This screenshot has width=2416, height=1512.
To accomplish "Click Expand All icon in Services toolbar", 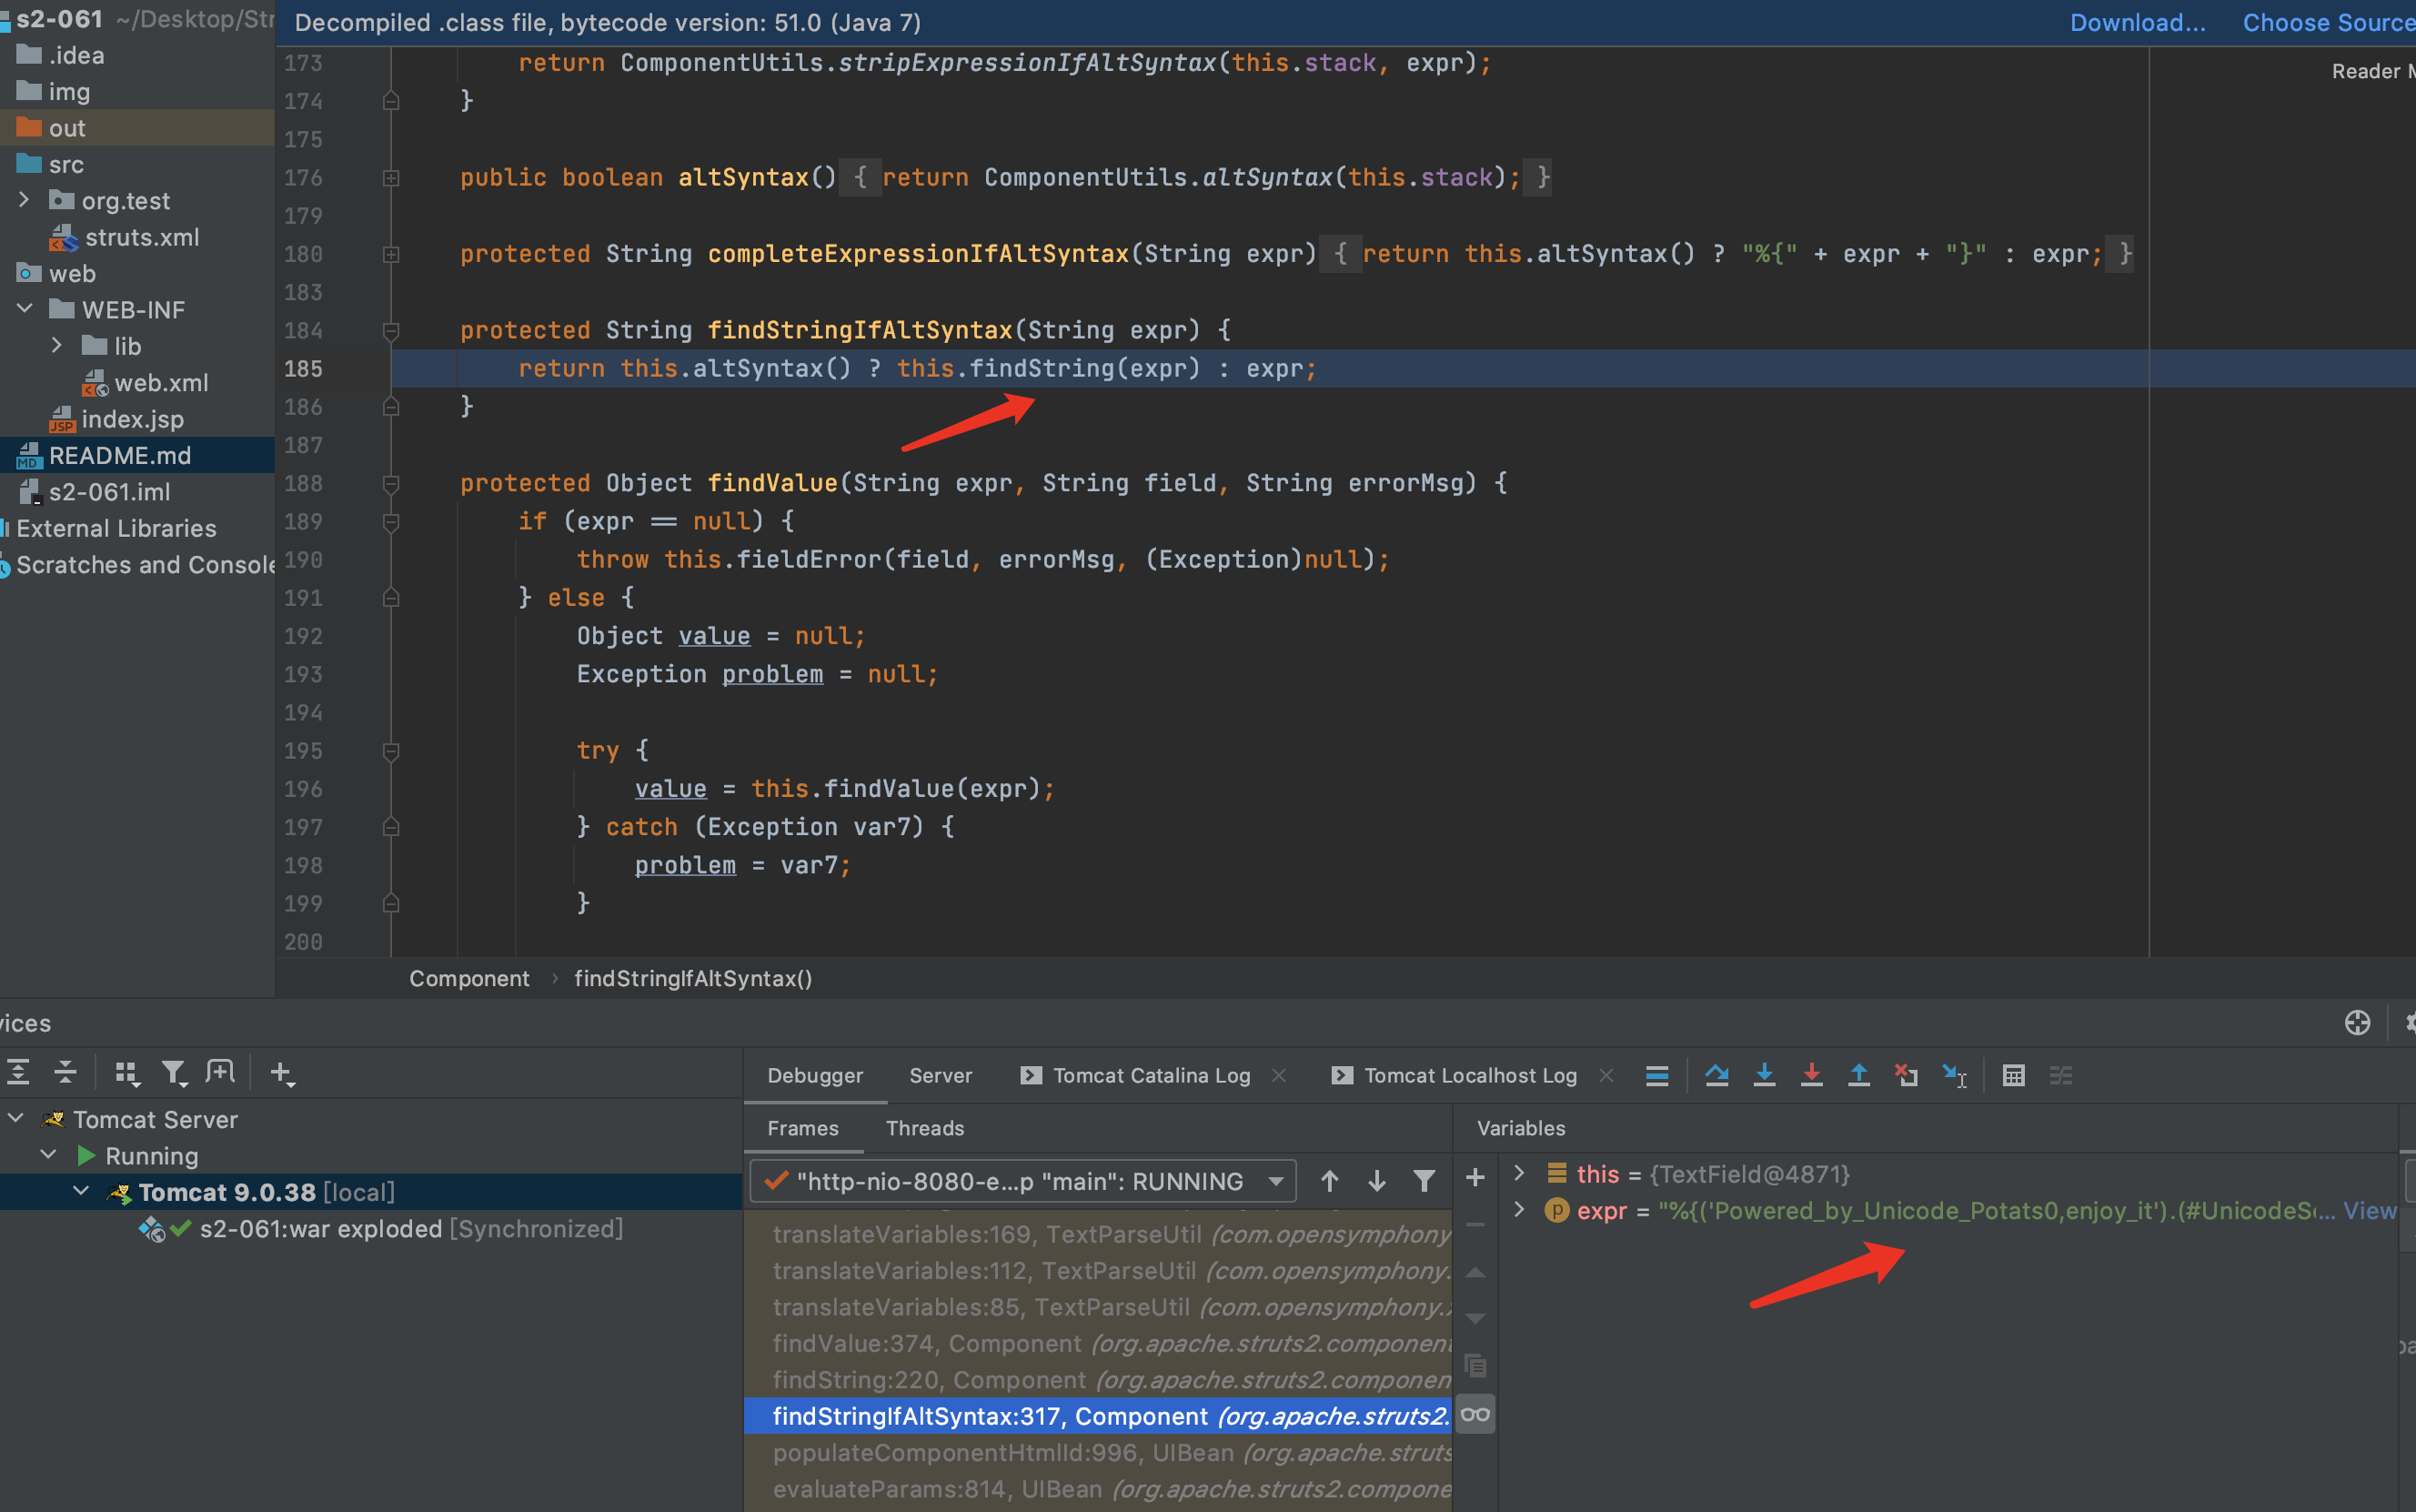I will click(18, 1073).
